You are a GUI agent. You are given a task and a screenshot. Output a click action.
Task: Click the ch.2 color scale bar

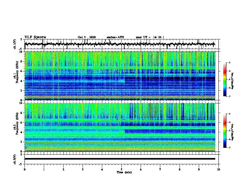coord(225,131)
